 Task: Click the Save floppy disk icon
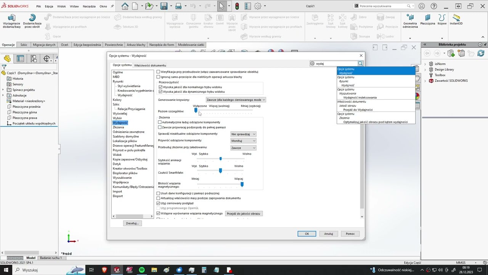click(x=164, y=6)
